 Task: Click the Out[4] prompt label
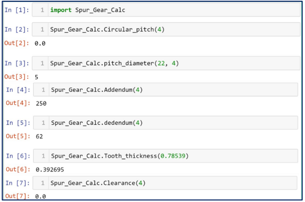pos(18,103)
